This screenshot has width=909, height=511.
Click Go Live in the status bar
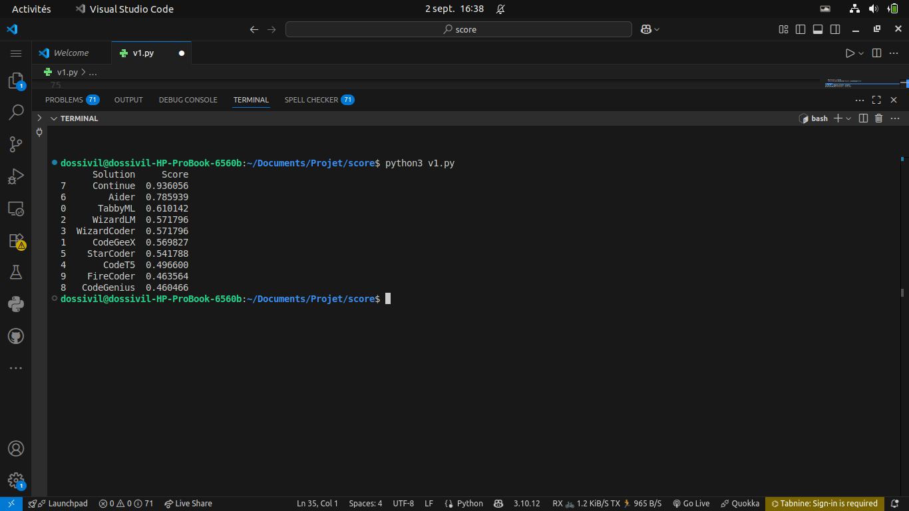(691, 504)
